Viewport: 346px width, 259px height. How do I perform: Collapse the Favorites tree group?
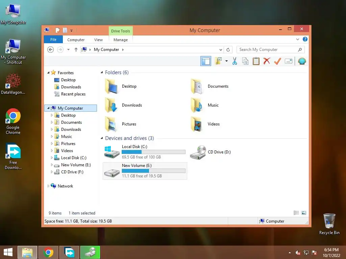click(48, 73)
